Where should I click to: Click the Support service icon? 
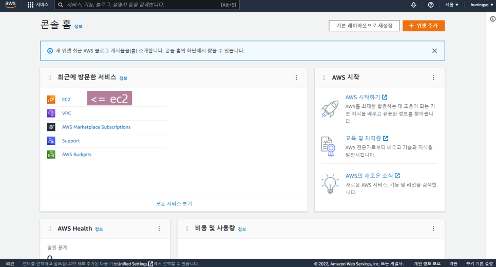pyautogui.click(x=51, y=141)
